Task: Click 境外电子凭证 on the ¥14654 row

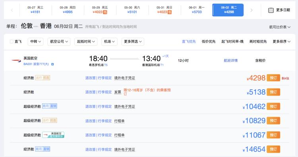Action: click(124, 149)
